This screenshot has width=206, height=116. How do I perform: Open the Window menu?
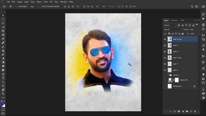click(64, 2)
